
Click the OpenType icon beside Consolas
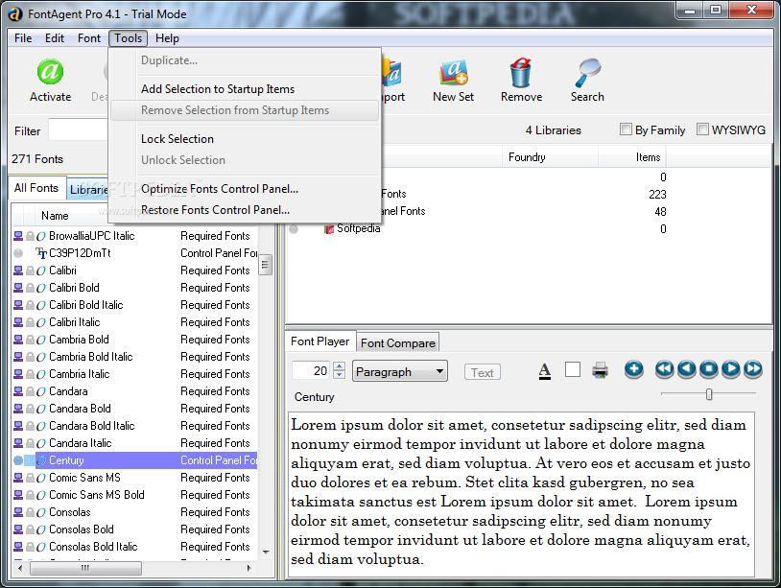point(41,512)
